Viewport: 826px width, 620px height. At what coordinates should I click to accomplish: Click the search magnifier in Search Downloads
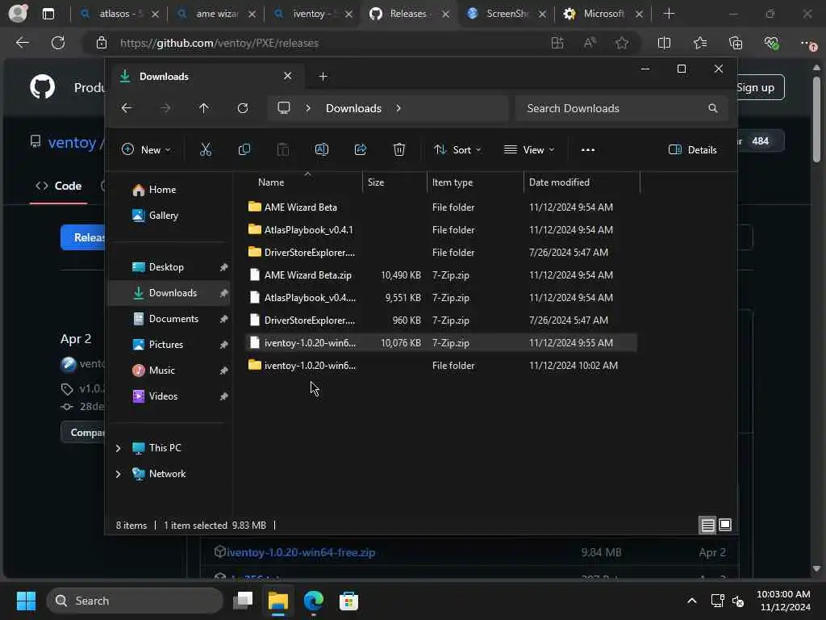[713, 108]
